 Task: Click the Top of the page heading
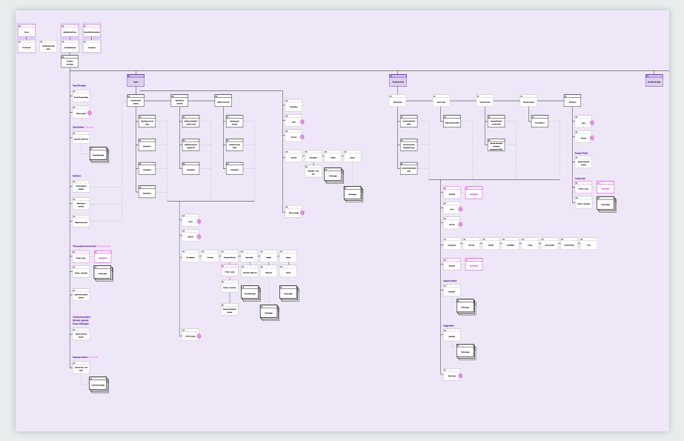[80, 86]
